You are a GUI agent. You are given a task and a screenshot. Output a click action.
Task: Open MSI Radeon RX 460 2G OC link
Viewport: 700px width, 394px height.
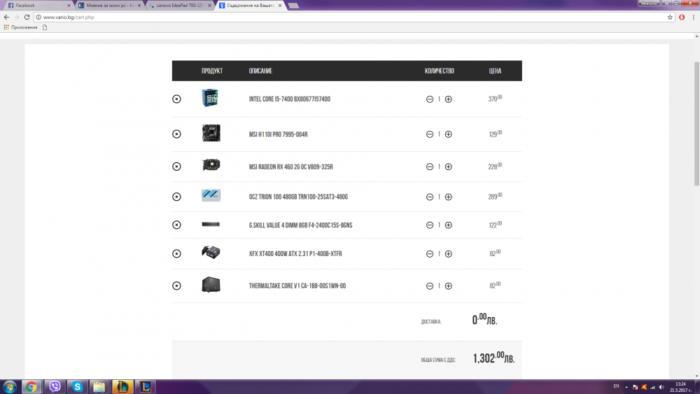(290, 167)
